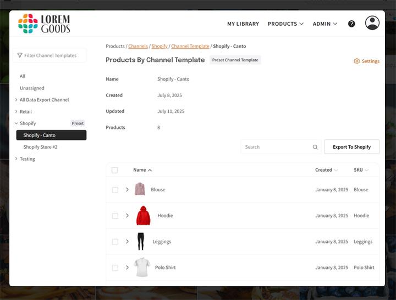
Task: Click the Blouse product image
Action: [x=140, y=190]
